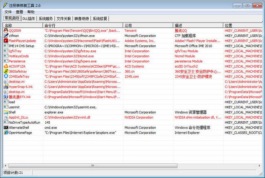
Task: Click the FlashPlayerUpdate red icon
Action: (6, 41)
